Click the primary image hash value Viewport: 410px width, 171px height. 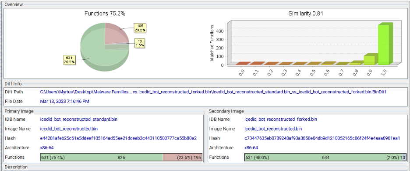(x=118, y=138)
